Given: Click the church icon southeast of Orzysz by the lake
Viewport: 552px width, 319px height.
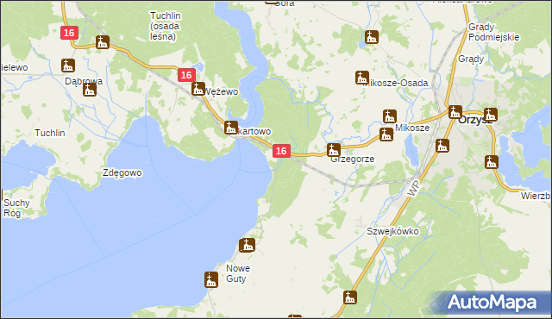Looking at the screenshot, I should [491, 162].
